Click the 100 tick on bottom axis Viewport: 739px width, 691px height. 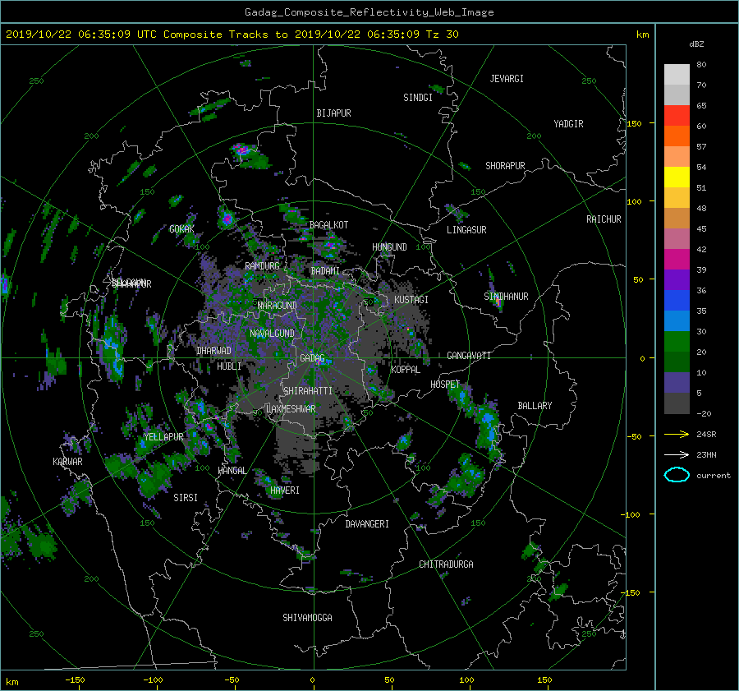[x=466, y=680]
